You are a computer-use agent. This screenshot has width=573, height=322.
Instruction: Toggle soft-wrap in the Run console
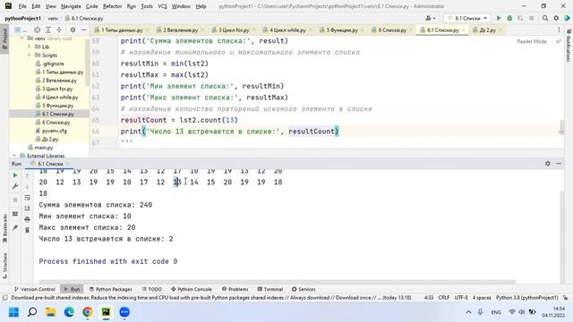click(x=27, y=198)
